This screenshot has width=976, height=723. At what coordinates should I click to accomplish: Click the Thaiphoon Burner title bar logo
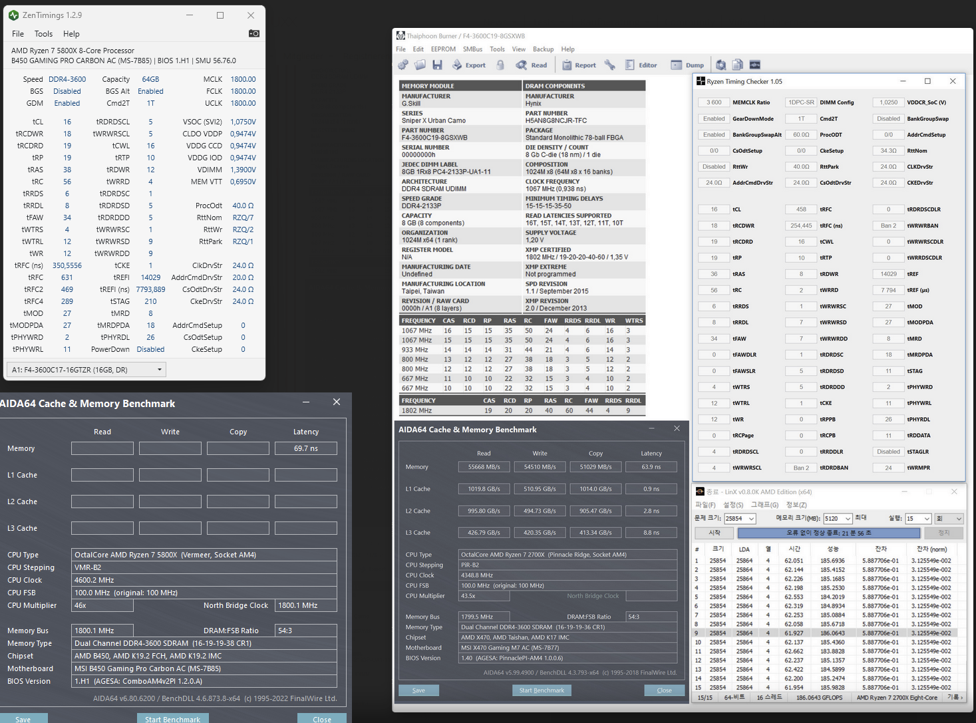click(401, 36)
